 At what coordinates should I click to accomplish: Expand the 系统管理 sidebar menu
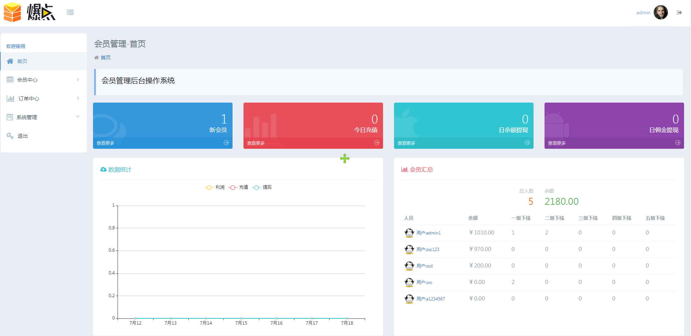pos(44,117)
